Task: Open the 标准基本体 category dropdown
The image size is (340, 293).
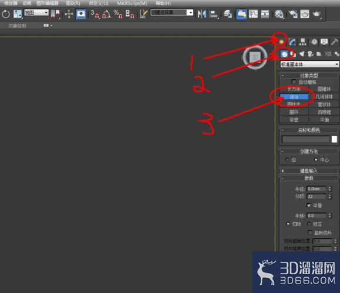Action: 309,65
